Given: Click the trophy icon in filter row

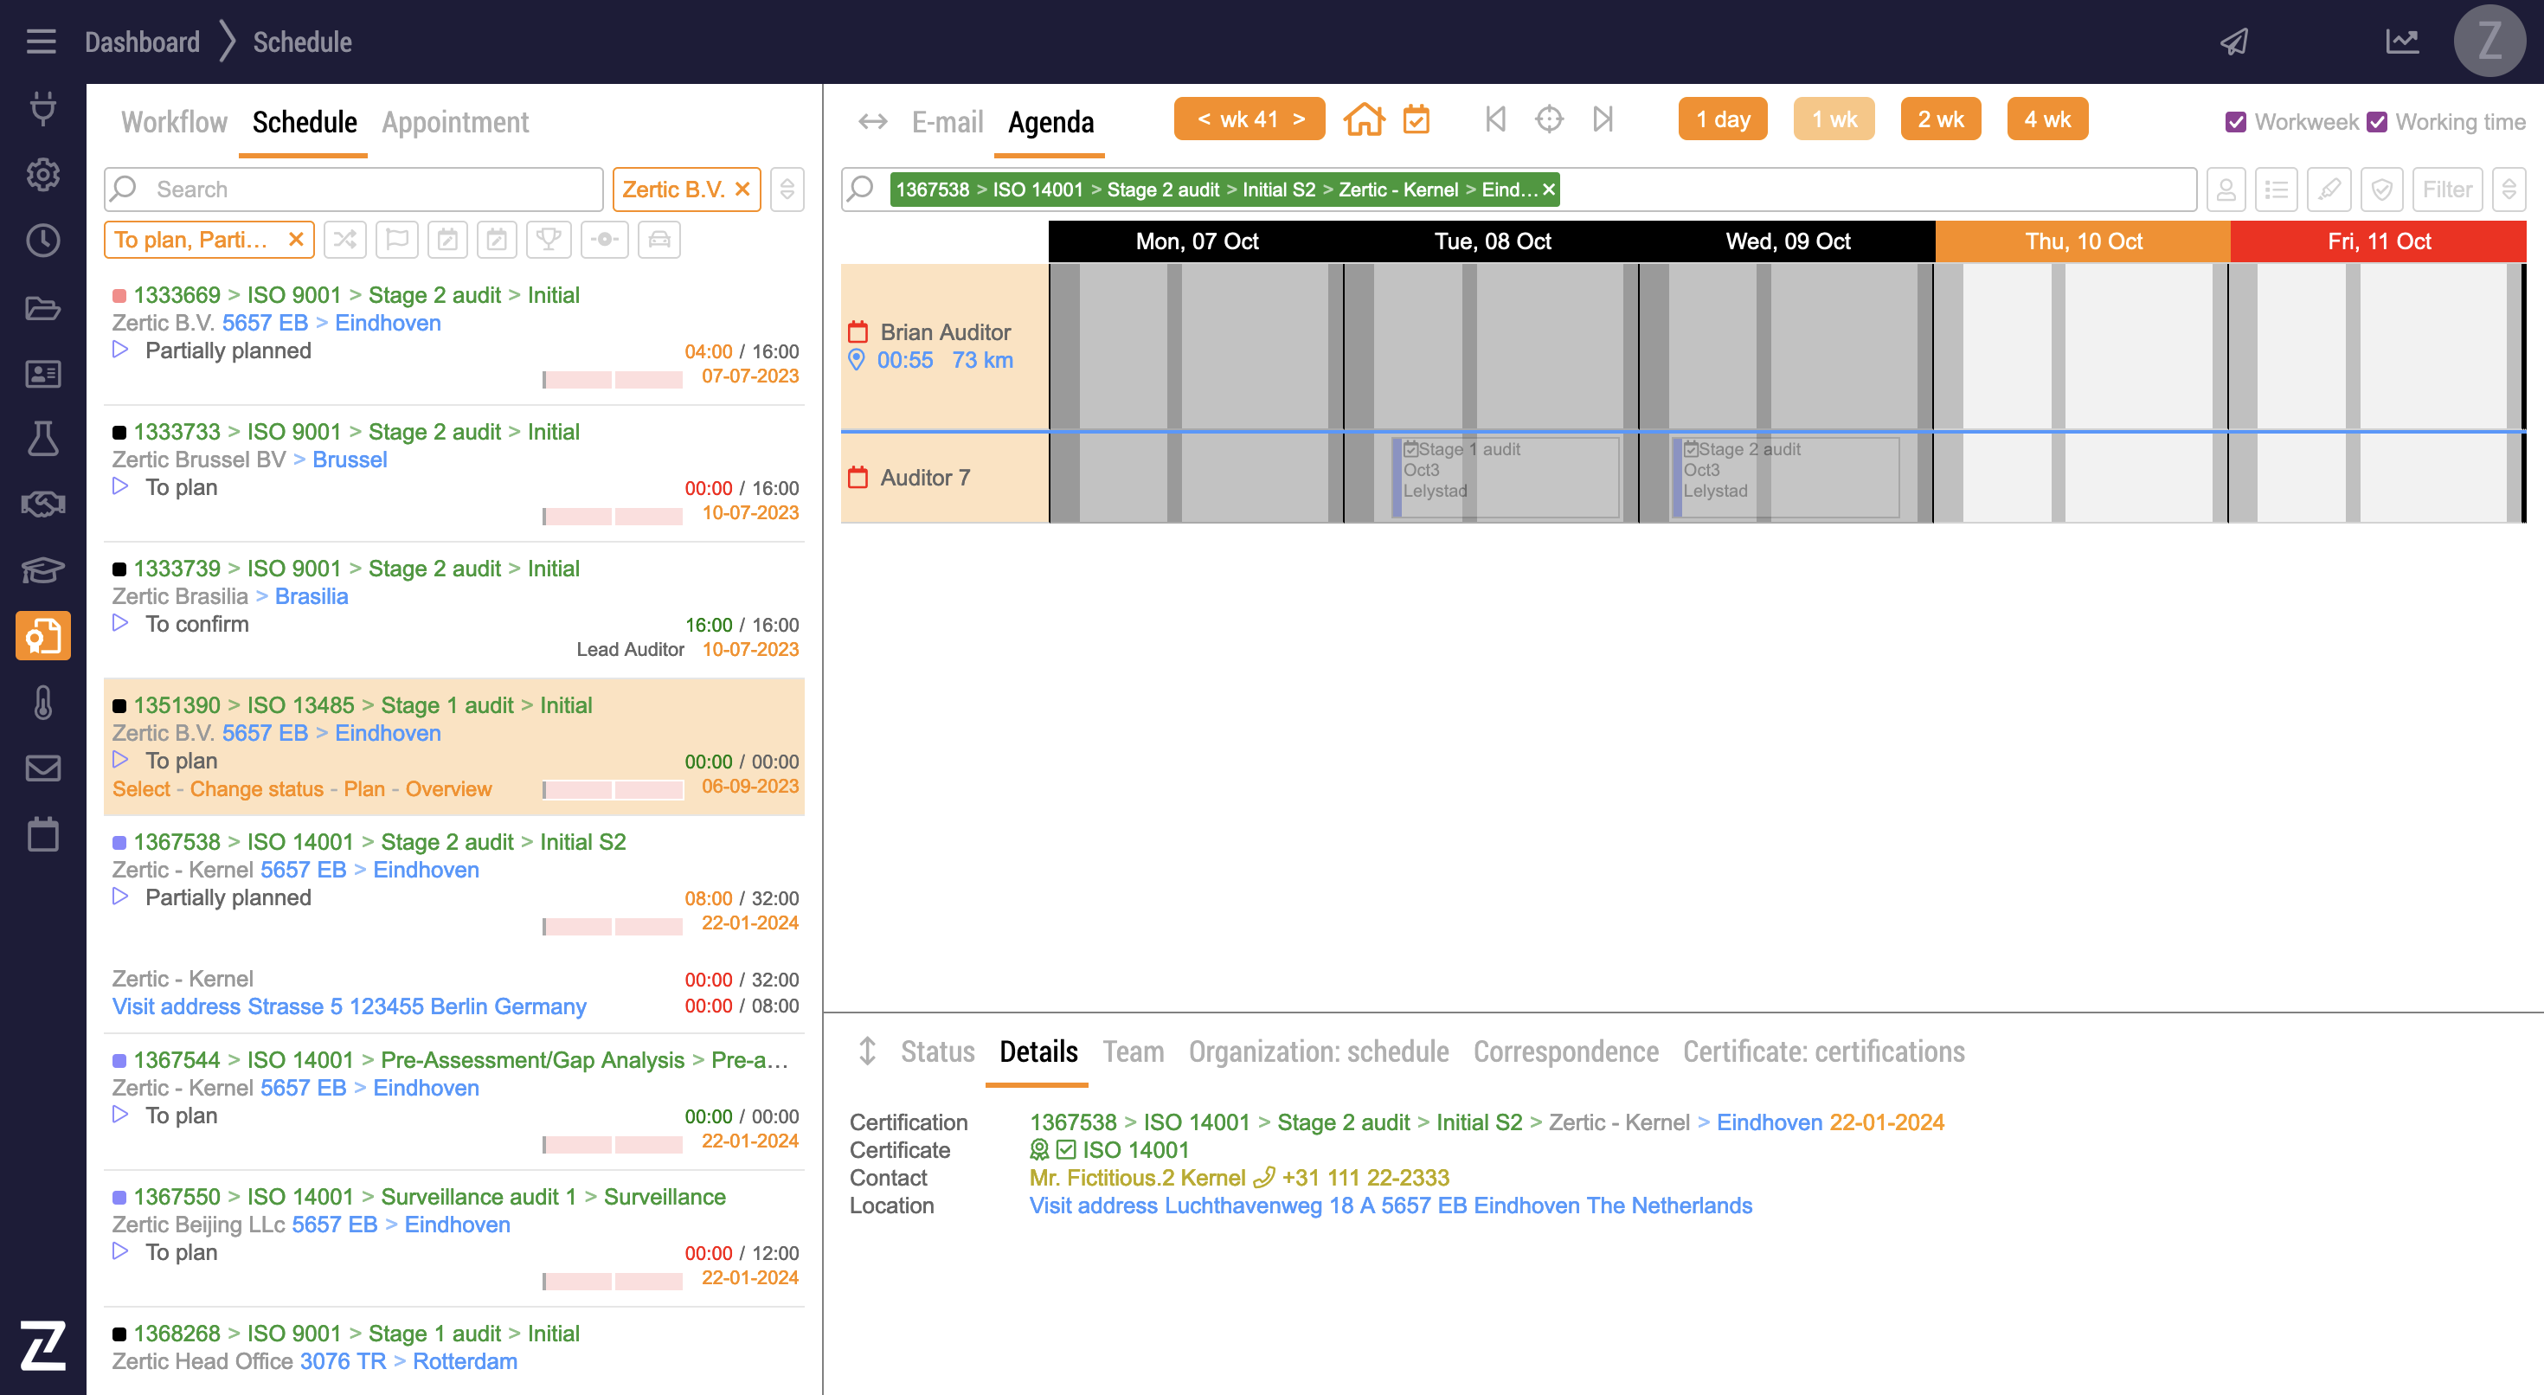Looking at the screenshot, I should point(549,240).
